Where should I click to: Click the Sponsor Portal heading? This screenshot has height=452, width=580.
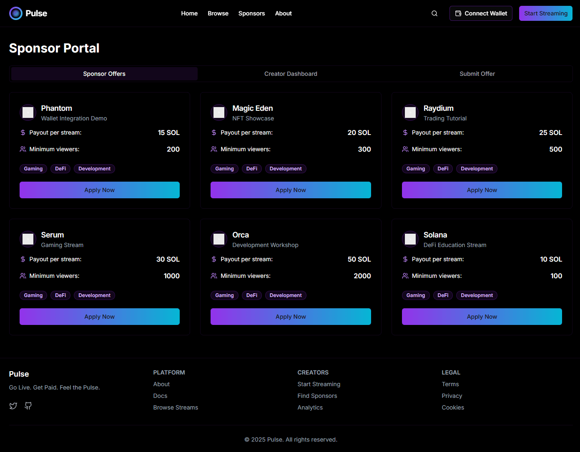coord(54,48)
